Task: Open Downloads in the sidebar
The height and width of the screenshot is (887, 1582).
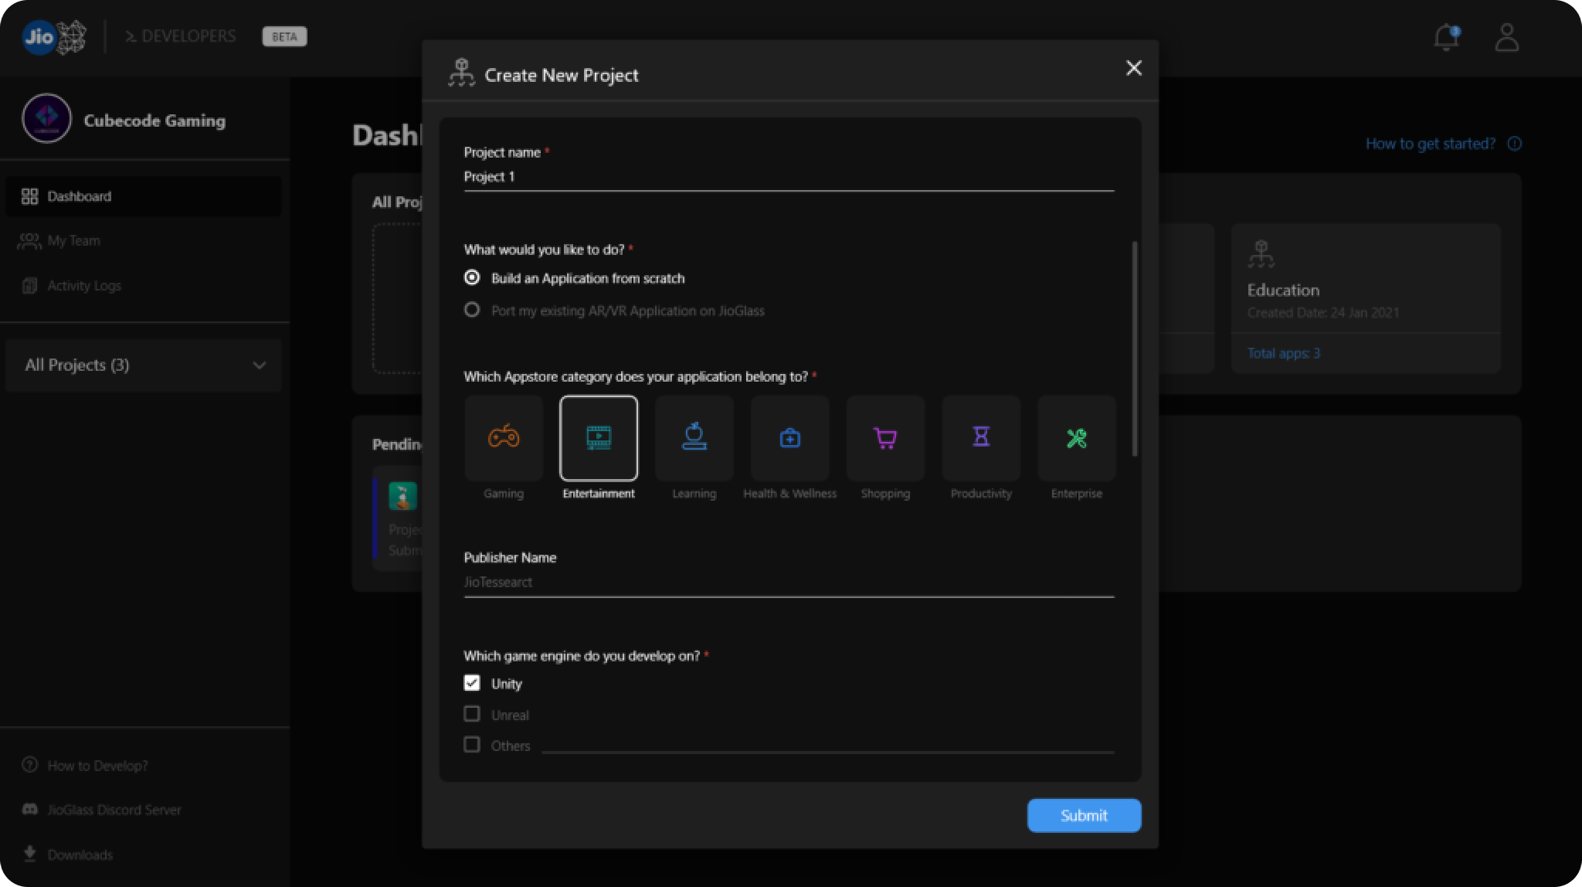Action: point(68,855)
